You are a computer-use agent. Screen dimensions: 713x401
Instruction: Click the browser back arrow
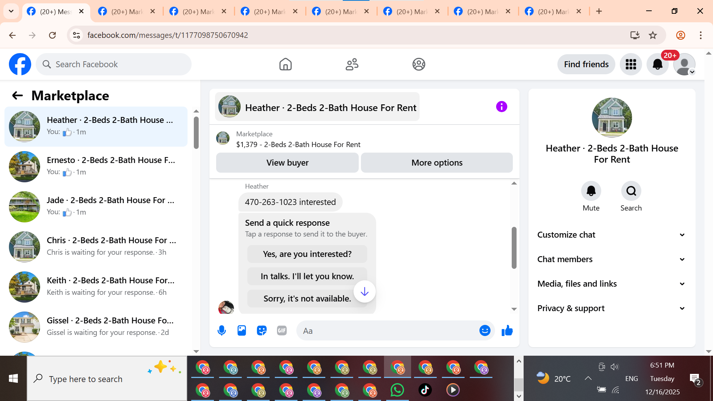[12, 35]
